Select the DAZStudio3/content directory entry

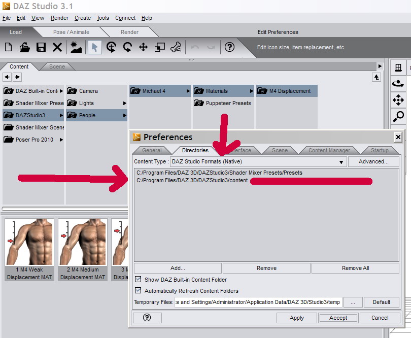tap(192, 180)
